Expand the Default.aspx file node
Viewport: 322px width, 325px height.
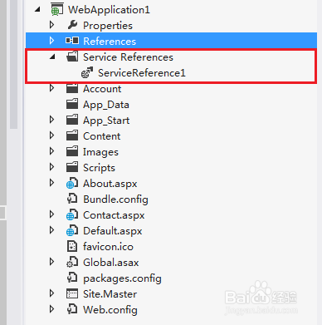51,230
